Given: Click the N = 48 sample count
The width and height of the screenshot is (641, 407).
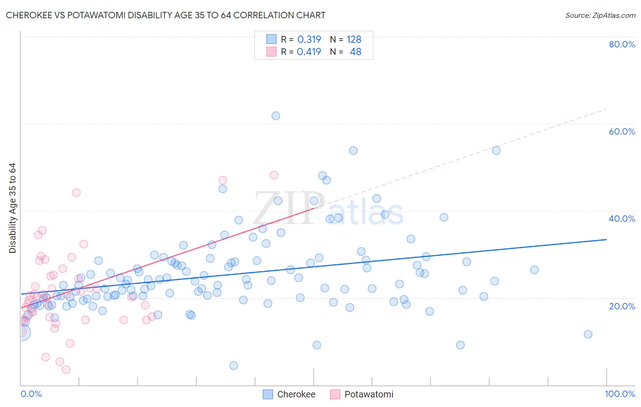Looking at the screenshot, I should 346,52.
